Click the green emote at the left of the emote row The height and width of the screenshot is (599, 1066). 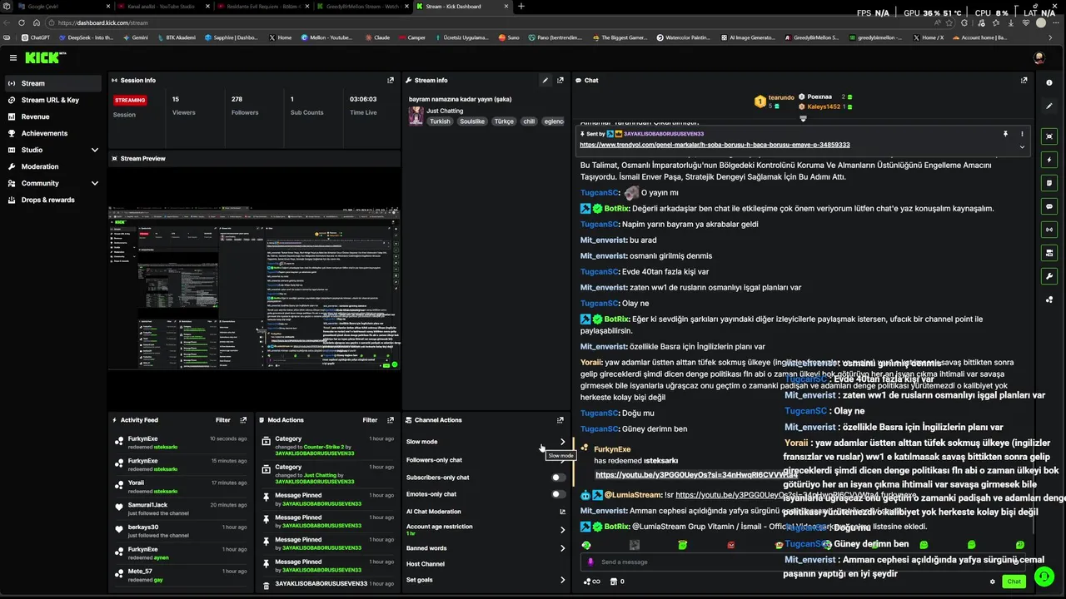[x=586, y=545]
